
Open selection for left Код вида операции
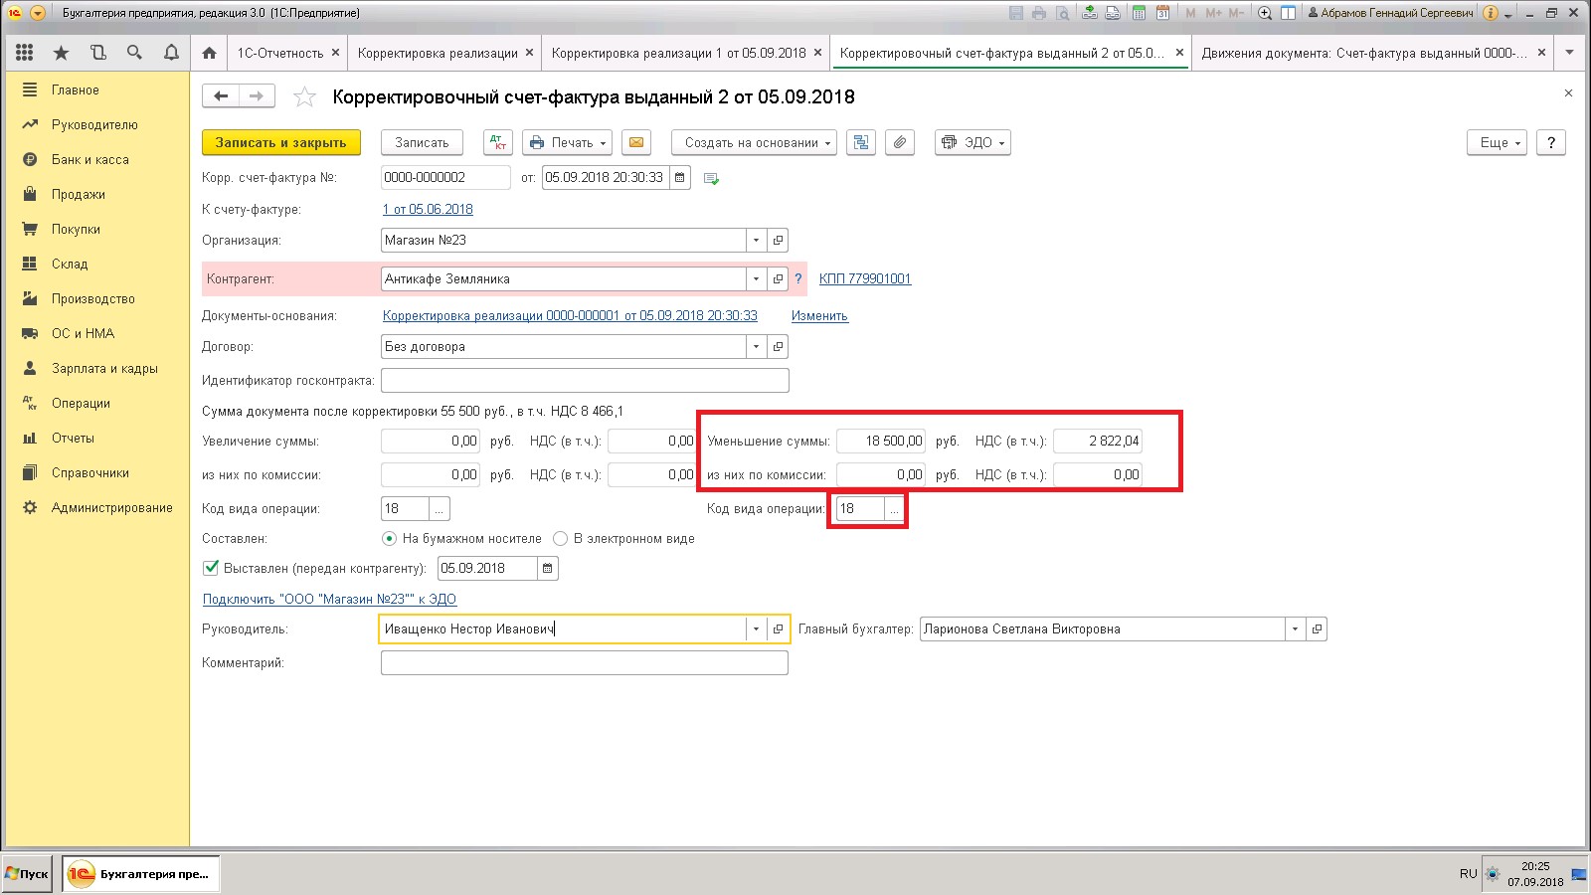pyautogui.click(x=440, y=508)
